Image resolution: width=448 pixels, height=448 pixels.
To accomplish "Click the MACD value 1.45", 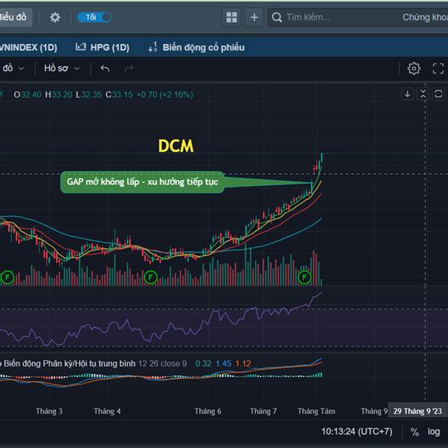I will pyautogui.click(x=223, y=364).
